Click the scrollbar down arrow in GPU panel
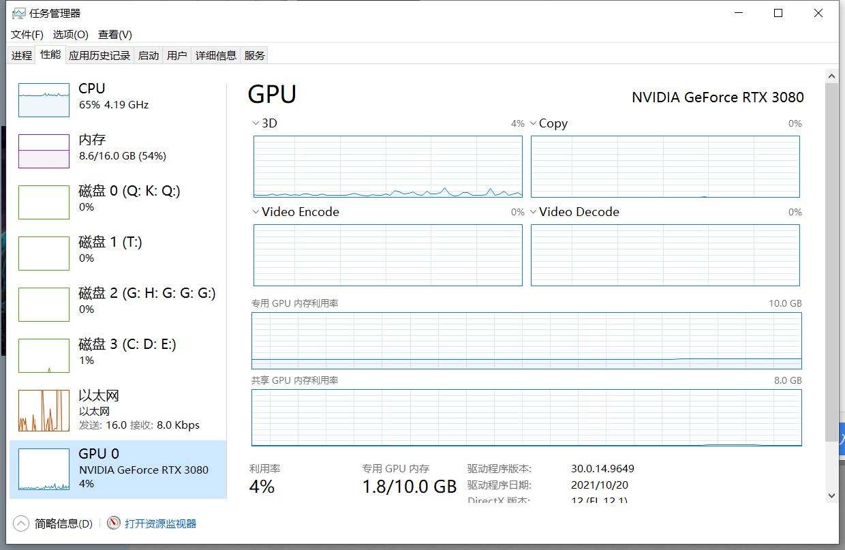The width and height of the screenshot is (845, 550). (x=831, y=495)
